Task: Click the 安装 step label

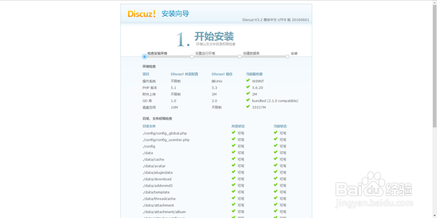Action: click(294, 53)
